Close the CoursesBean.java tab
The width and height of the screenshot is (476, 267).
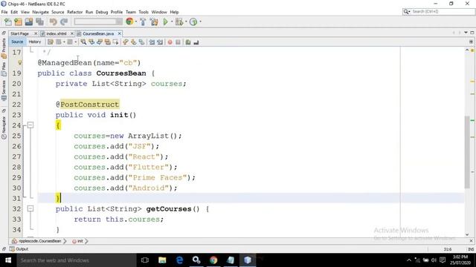119,33
